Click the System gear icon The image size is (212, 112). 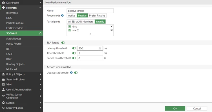(3, 103)
